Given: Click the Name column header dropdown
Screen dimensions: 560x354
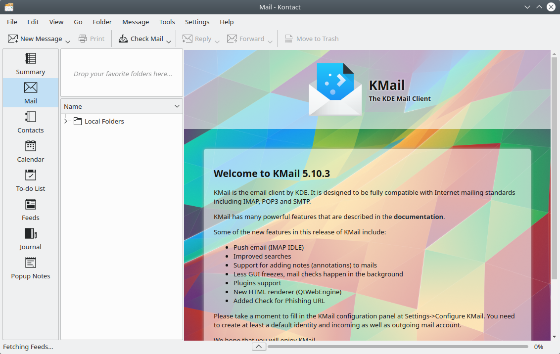Looking at the screenshot, I should click(x=177, y=106).
